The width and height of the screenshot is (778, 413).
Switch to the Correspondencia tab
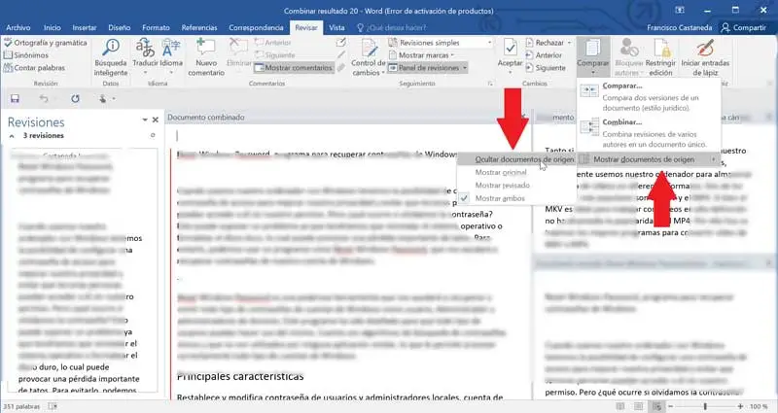tap(256, 27)
